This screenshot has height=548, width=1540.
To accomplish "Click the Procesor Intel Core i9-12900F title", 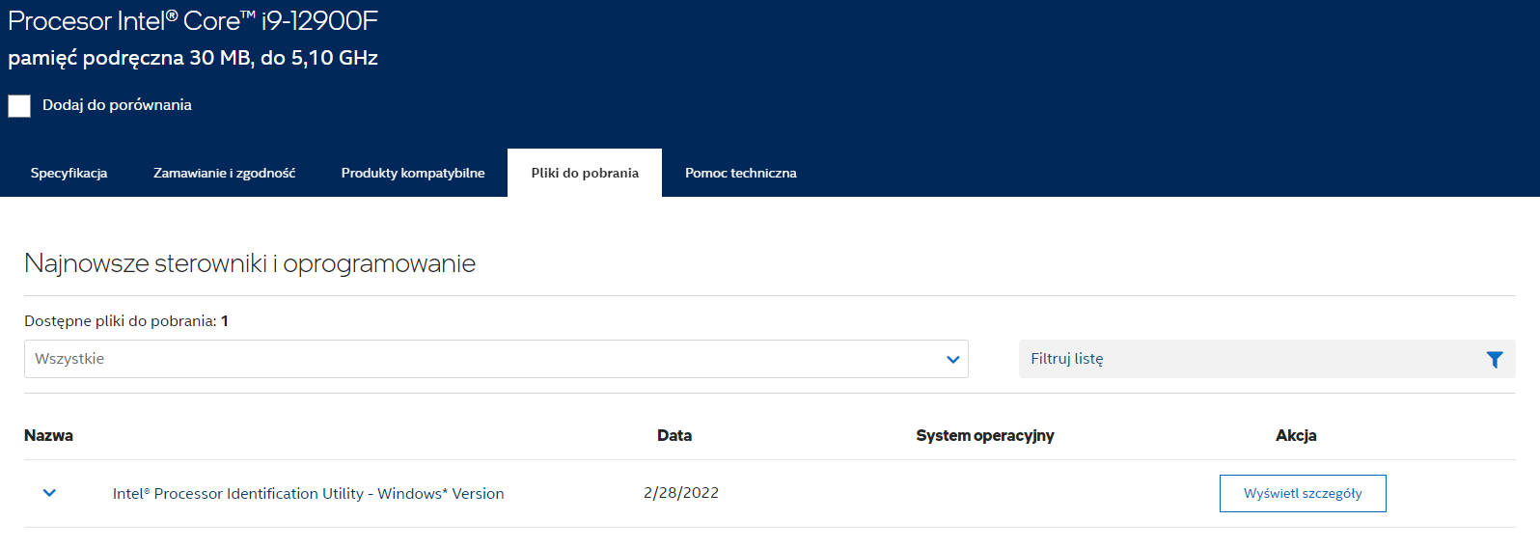I will [x=193, y=20].
